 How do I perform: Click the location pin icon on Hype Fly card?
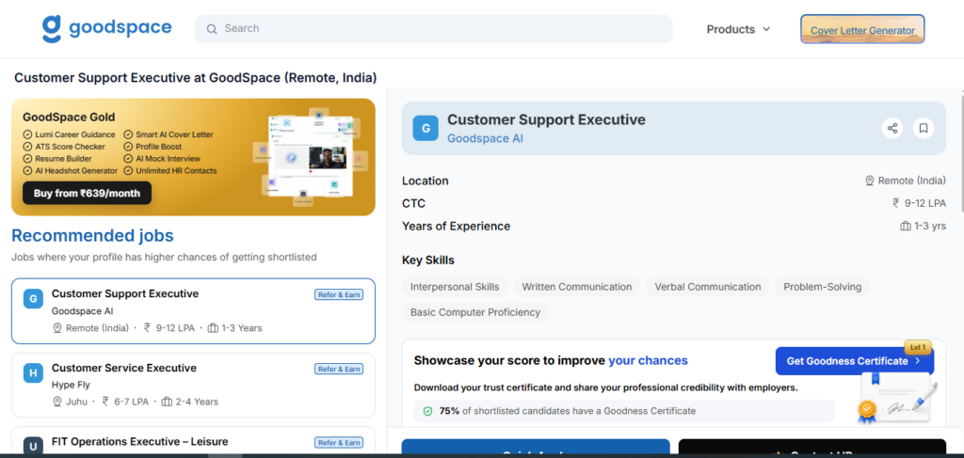click(x=57, y=403)
